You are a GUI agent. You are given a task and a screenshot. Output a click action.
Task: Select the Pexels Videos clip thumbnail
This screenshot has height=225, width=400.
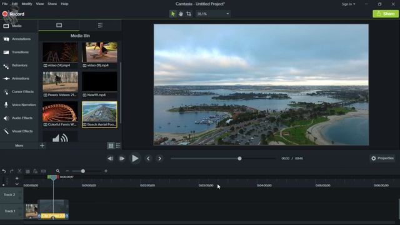(x=60, y=82)
